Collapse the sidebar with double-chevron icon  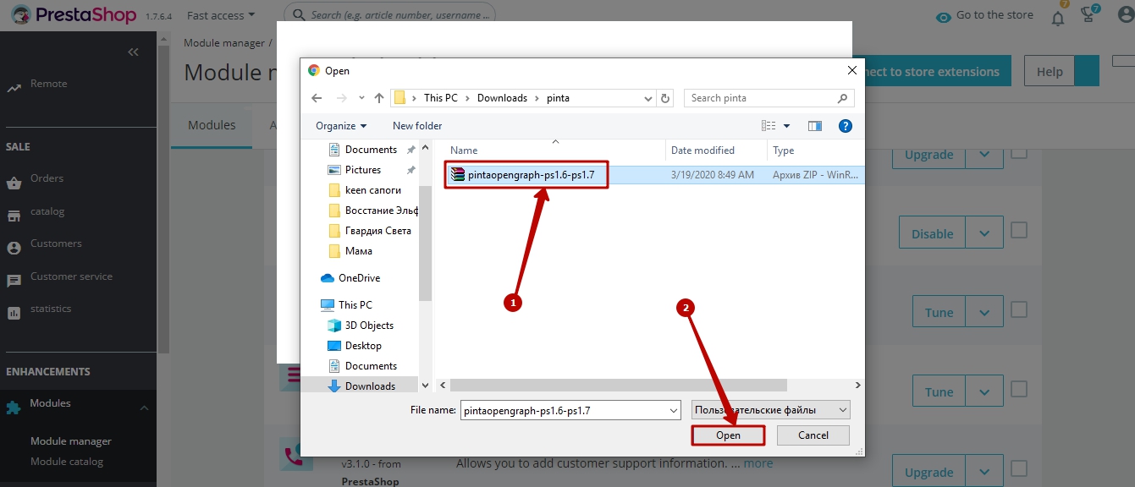(133, 52)
